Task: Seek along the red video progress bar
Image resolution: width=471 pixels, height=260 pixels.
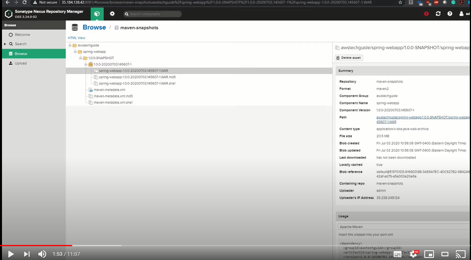Action: 36,246
